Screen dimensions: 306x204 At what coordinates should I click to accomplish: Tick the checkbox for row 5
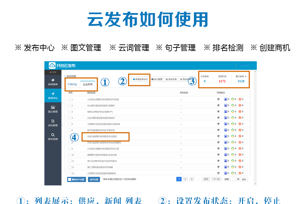69,124
